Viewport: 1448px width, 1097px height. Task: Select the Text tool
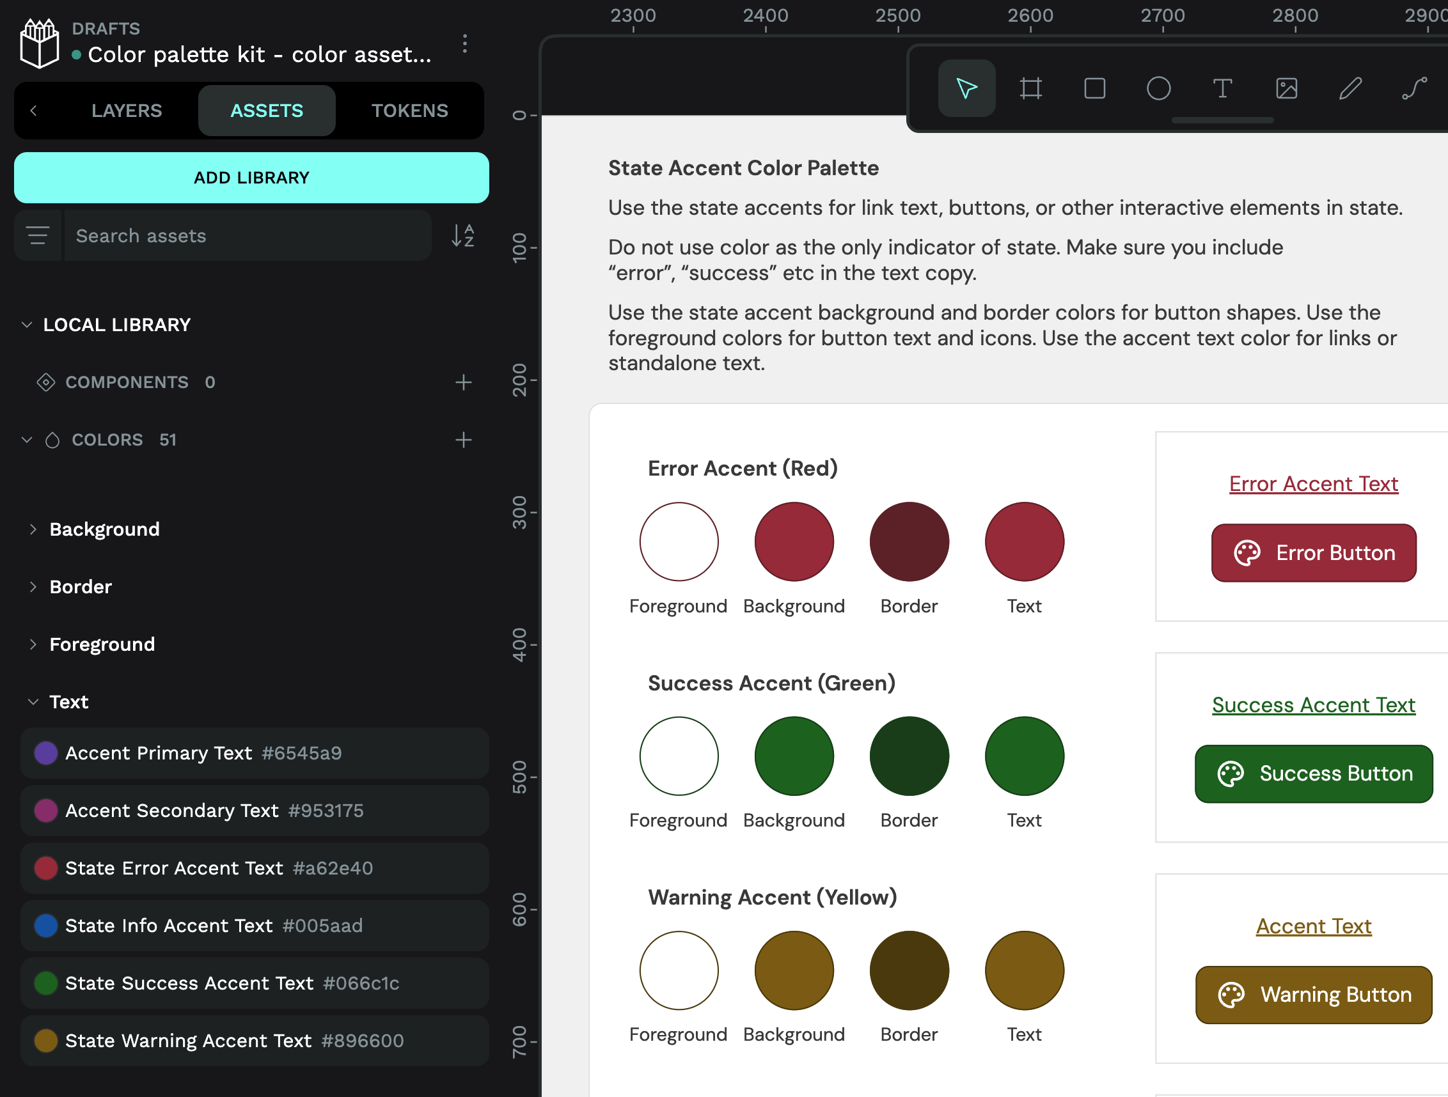point(1222,88)
